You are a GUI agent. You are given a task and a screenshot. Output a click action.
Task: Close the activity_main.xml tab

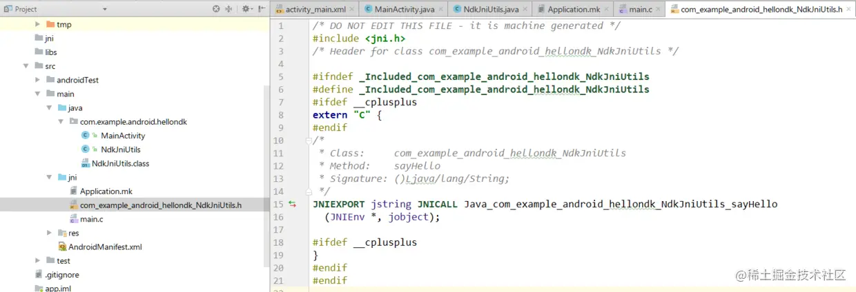pyautogui.click(x=351, y=10)
